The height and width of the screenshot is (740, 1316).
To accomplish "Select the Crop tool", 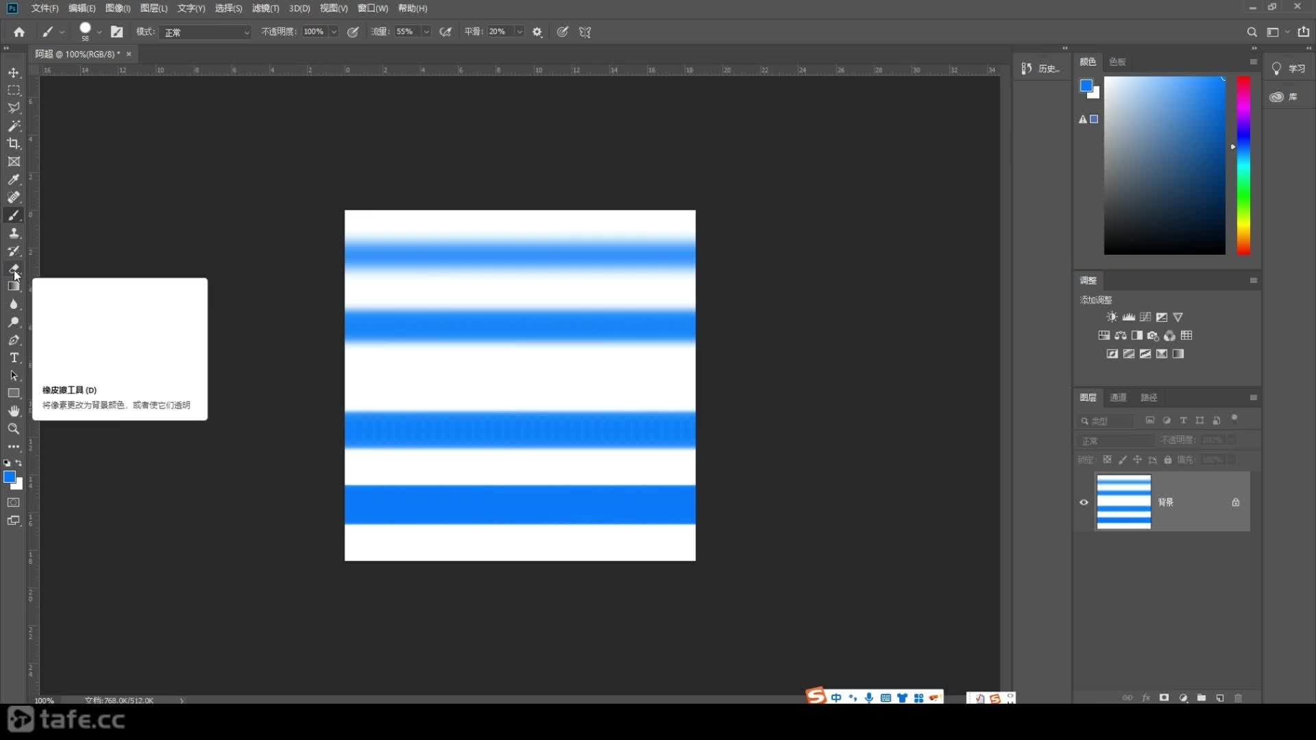I will [14, 144].
